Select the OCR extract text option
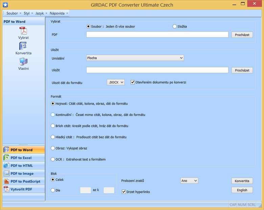This screenshot has width=264, height=210. point(53,159)
